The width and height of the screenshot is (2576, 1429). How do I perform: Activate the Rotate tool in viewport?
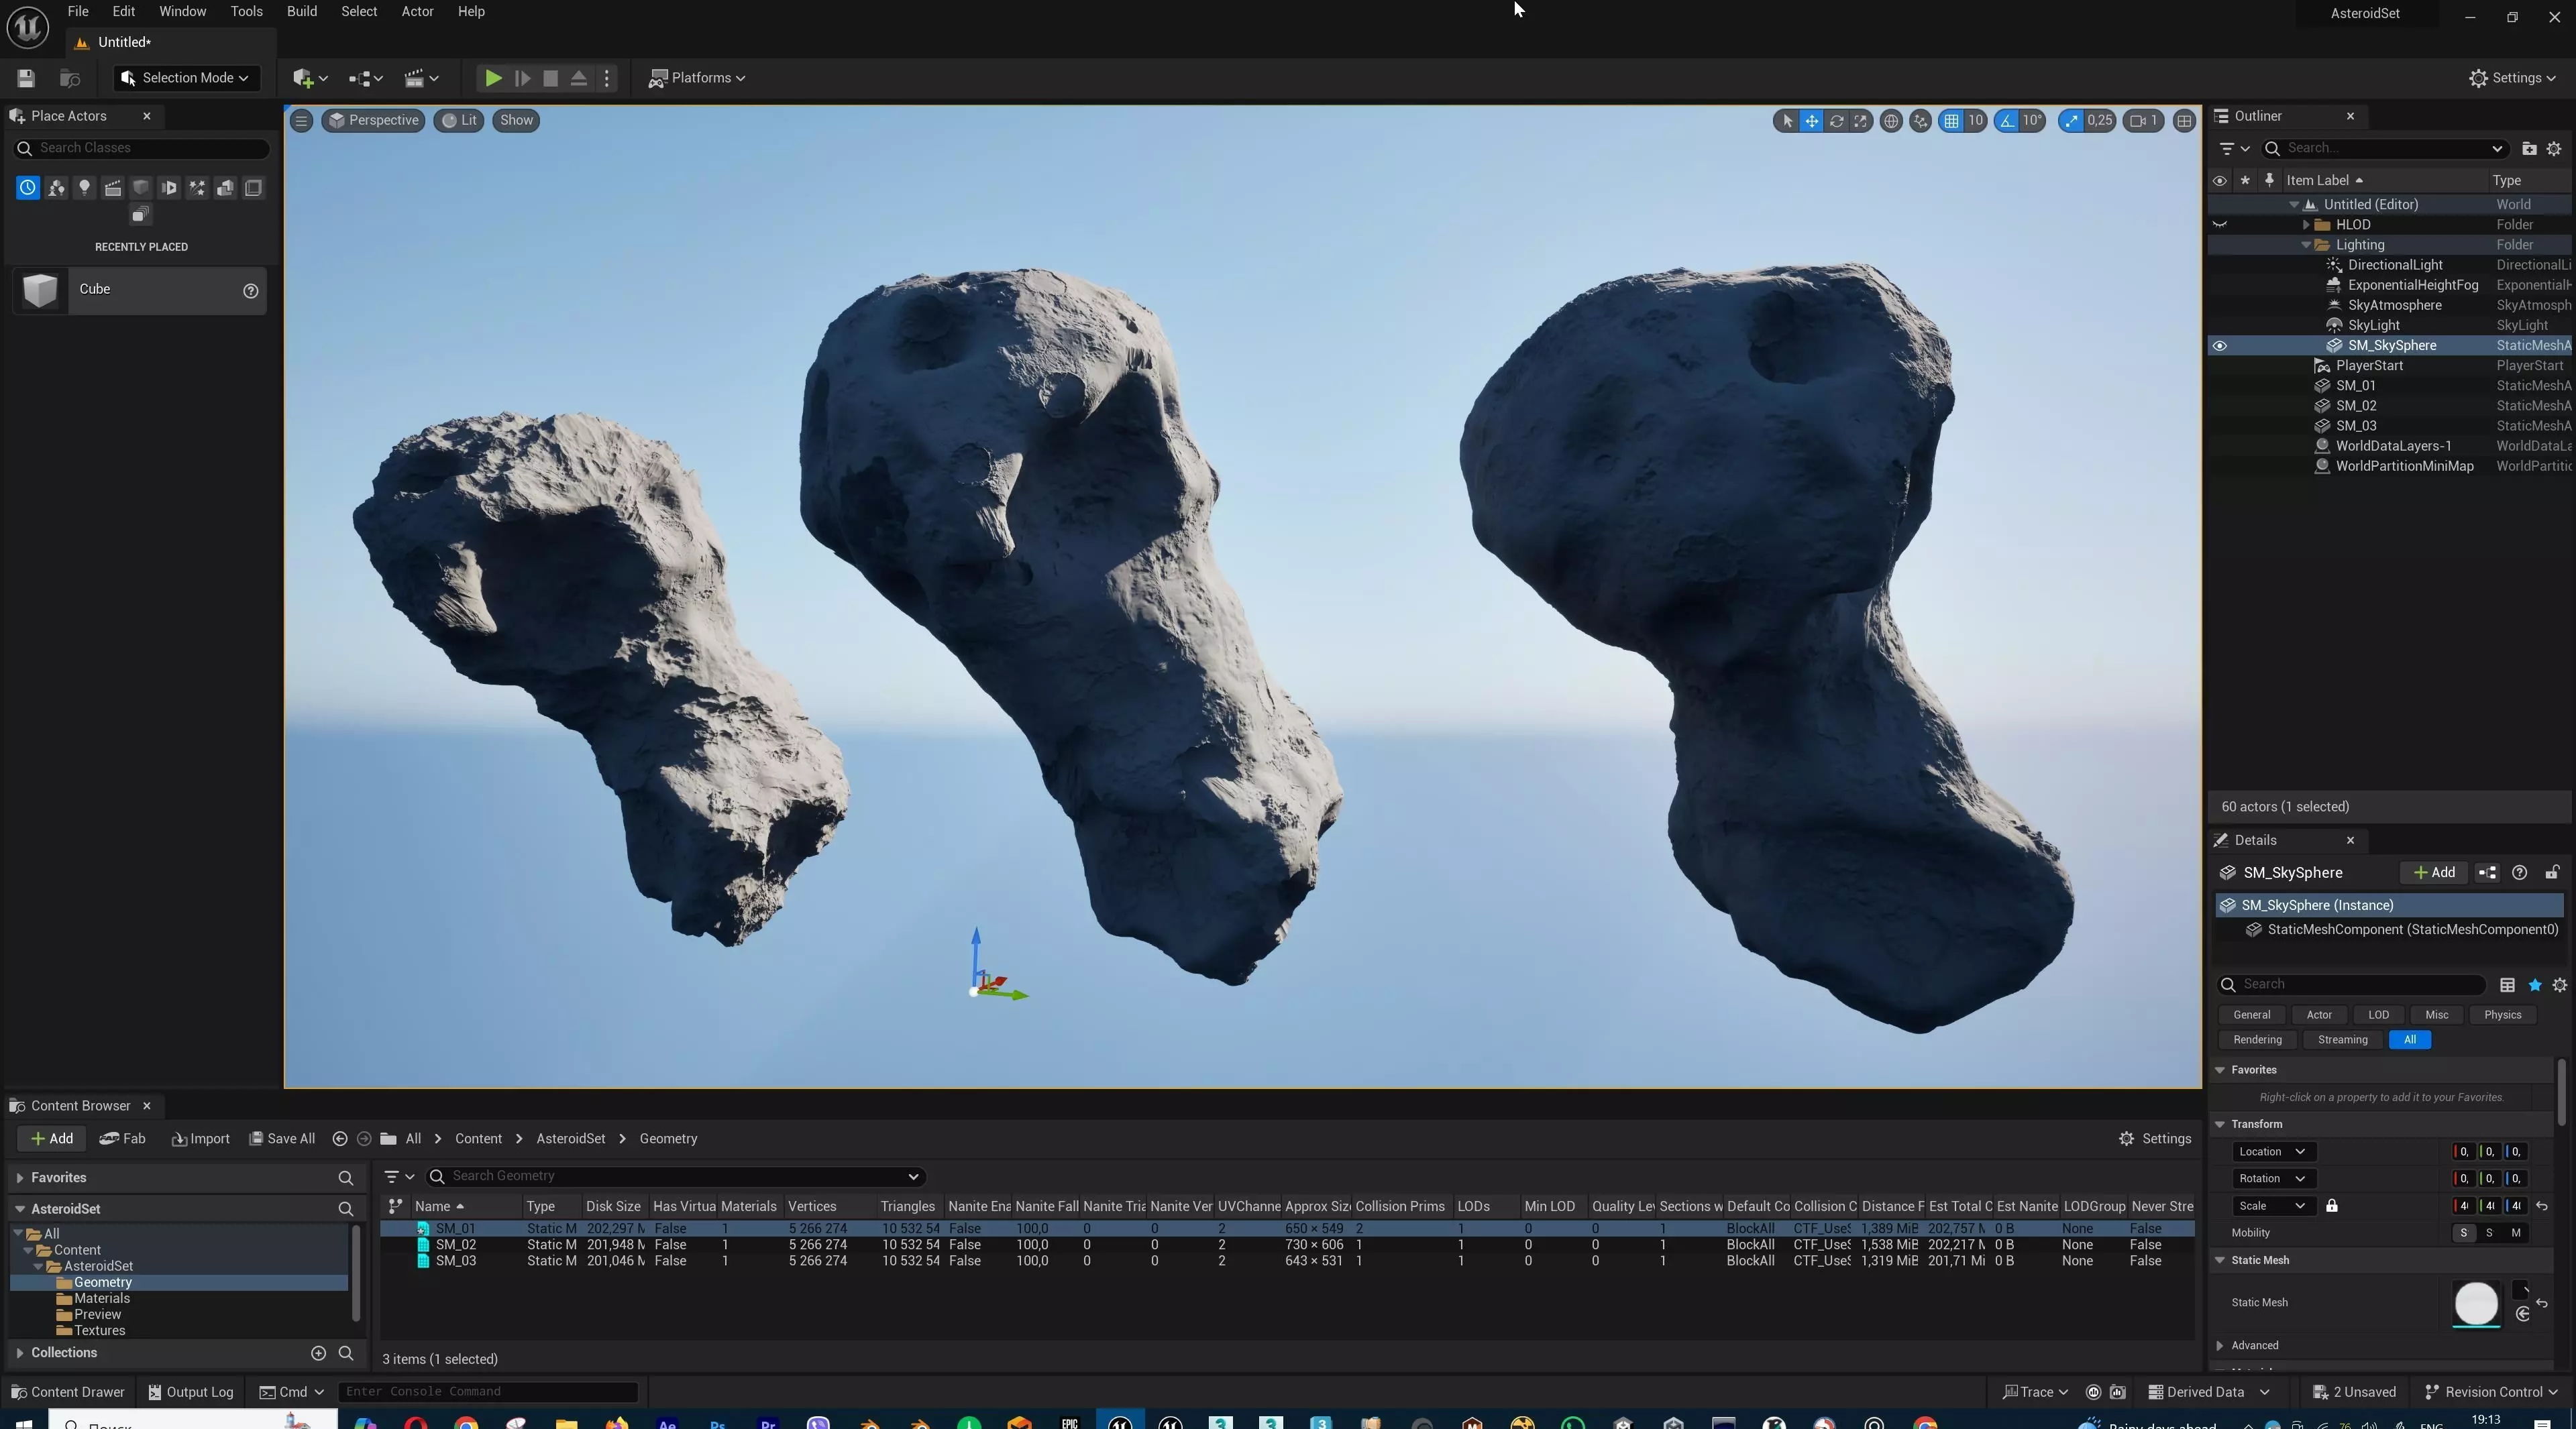point(1836,121)
